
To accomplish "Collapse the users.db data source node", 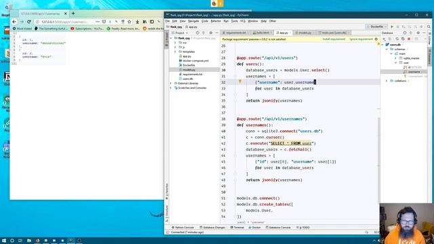I will click(382, 45).
